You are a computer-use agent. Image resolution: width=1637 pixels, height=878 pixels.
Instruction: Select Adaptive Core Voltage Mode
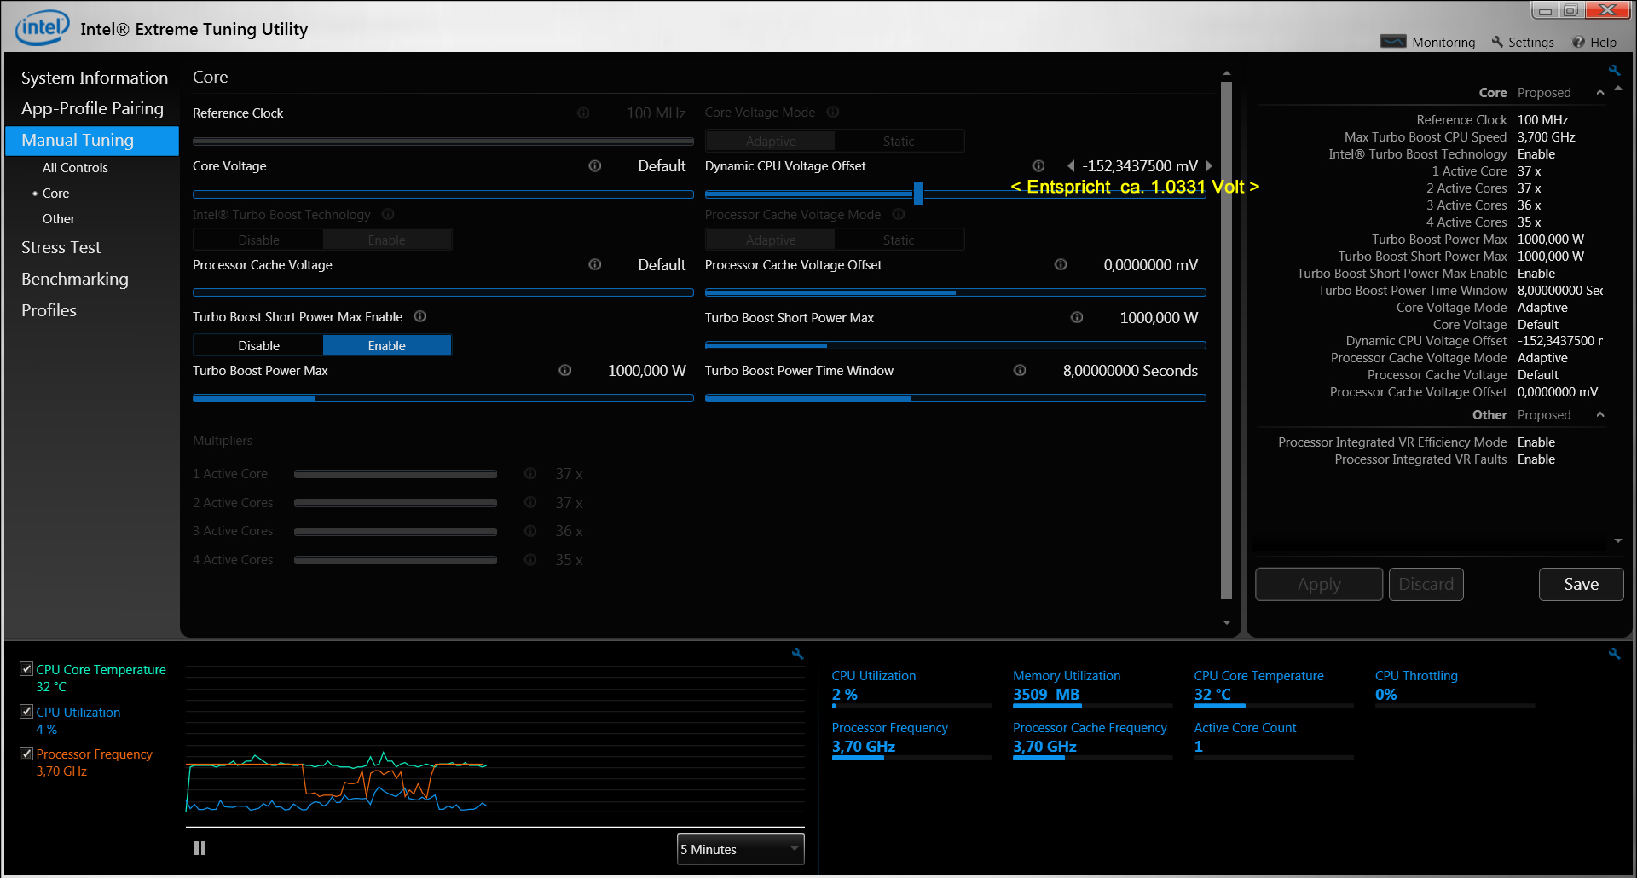point(771,141)
